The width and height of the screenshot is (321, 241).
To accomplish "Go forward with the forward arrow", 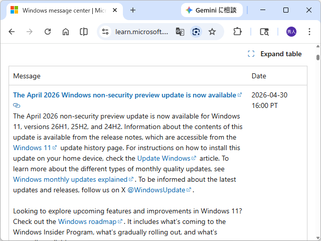I will [30, 32].
